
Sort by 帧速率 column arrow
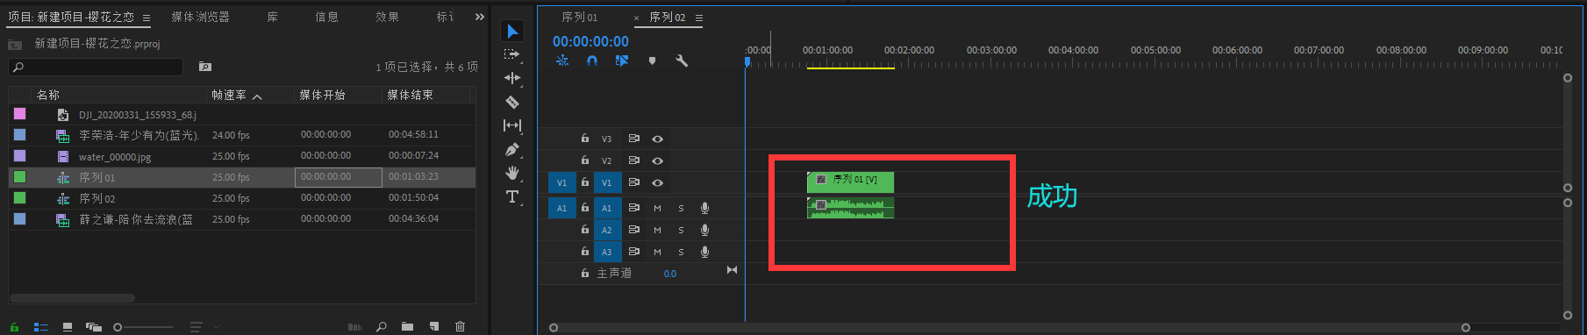[257, 96]
